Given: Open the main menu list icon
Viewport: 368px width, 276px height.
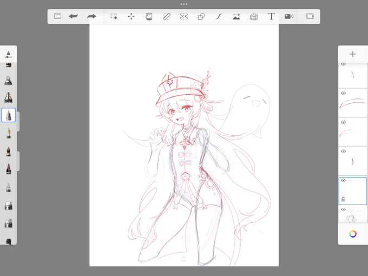Looking at the screenshot, I should [x=57, y=16].
